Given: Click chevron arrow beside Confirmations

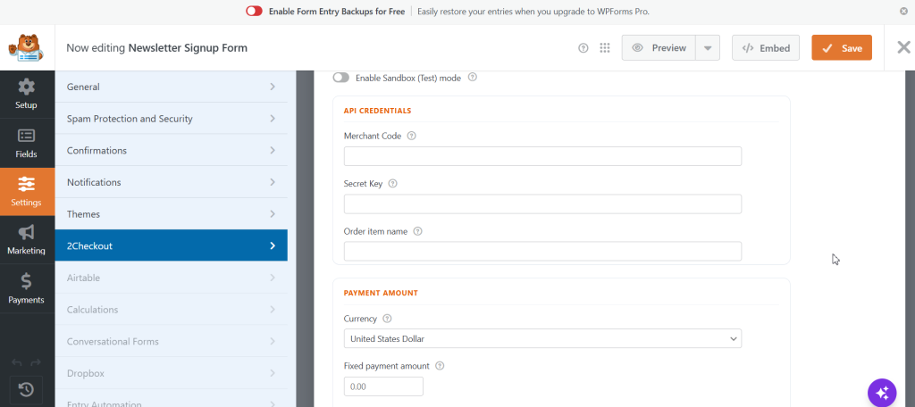Looking at the screenshot, I should 273,151.
